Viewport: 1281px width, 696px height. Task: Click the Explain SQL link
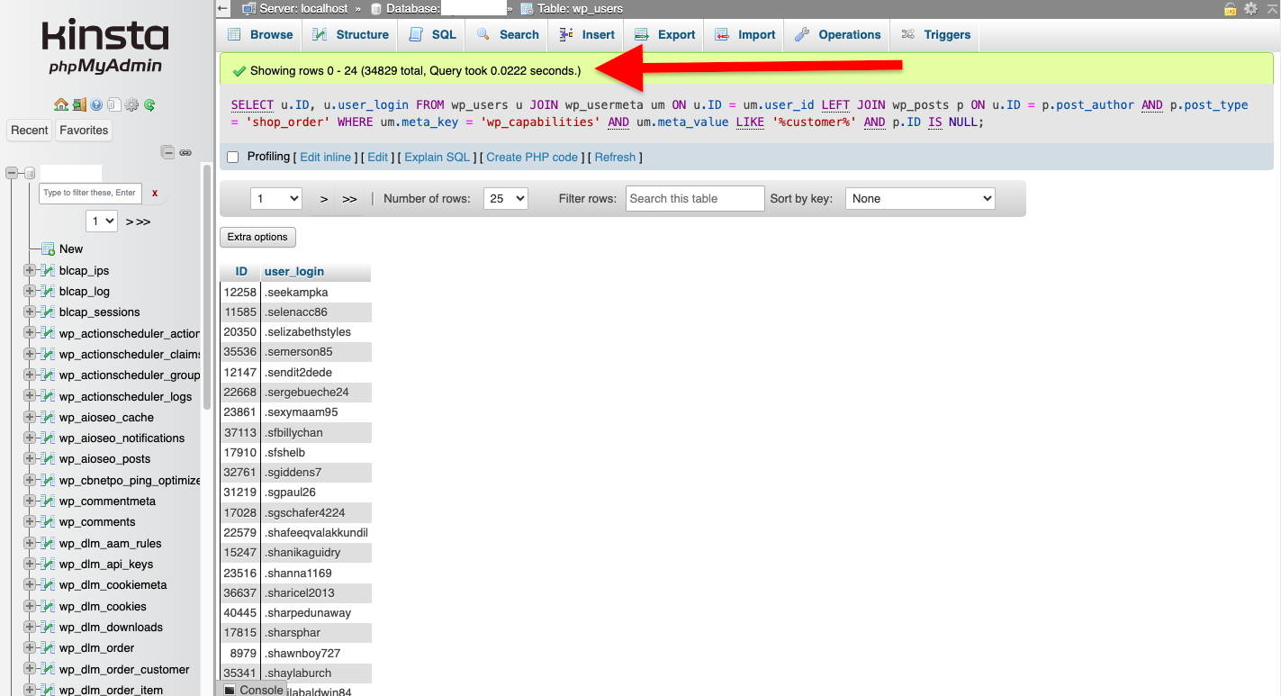437,157
